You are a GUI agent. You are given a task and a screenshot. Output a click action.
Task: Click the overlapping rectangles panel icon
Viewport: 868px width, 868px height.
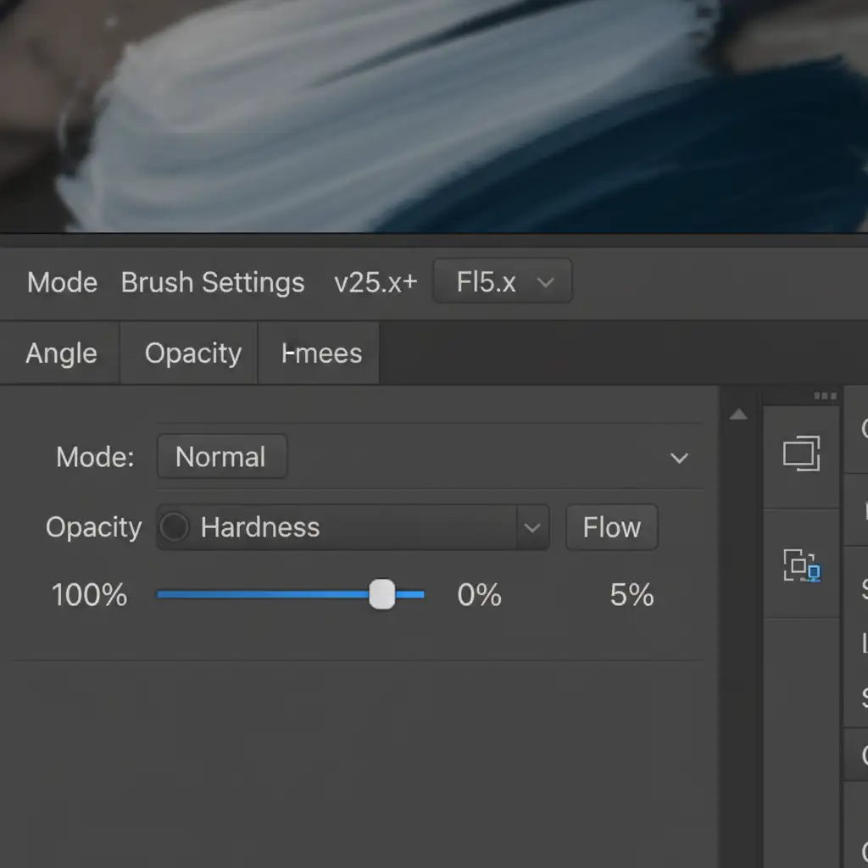click(x=802, y=453)
